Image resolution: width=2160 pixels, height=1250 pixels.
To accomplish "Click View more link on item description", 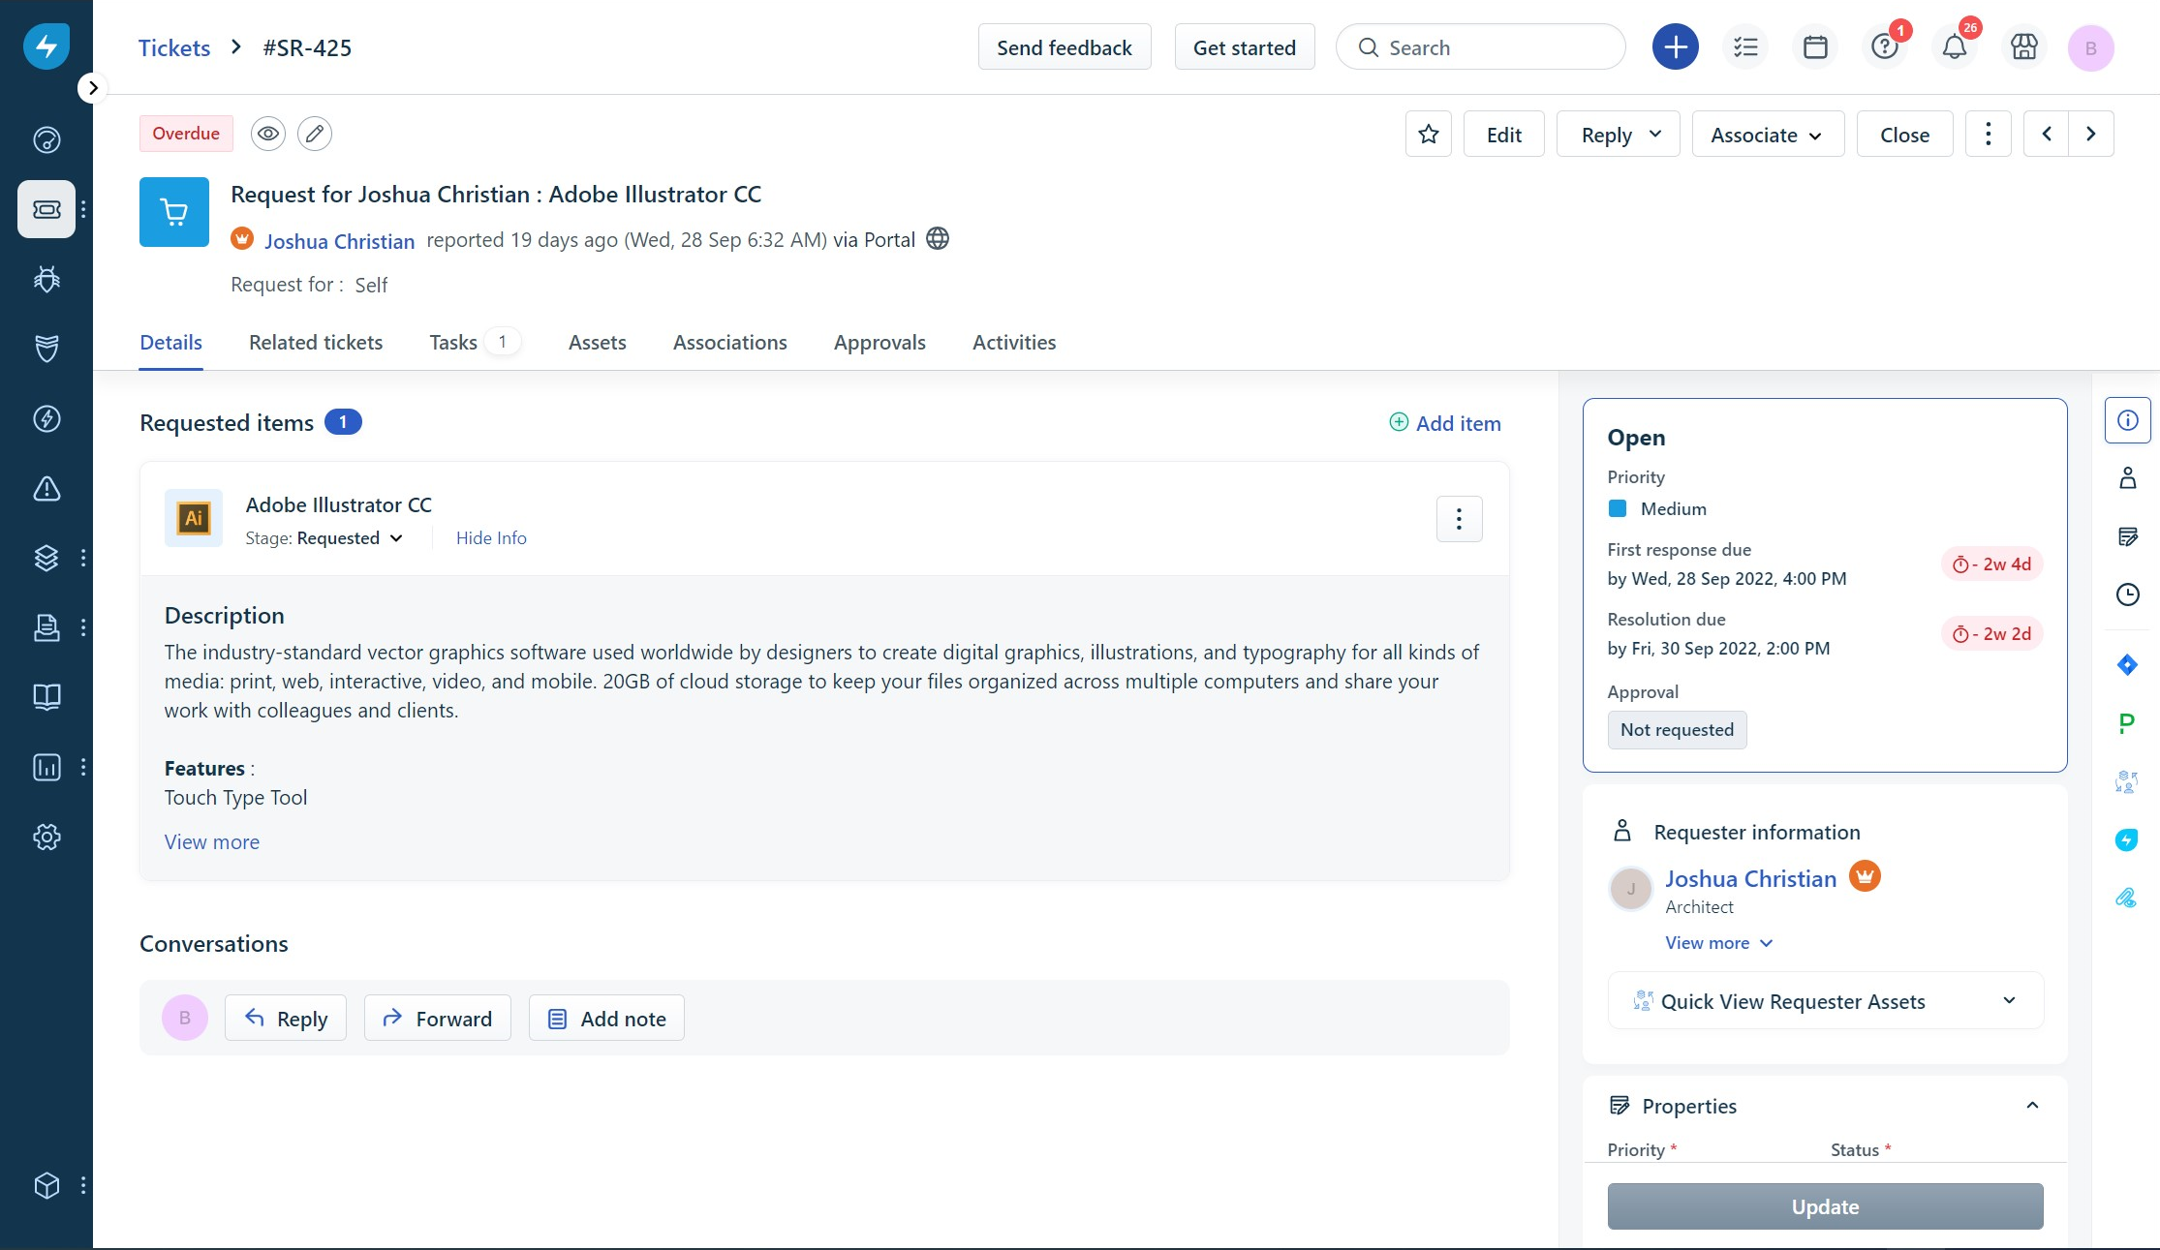I will 211,840.
